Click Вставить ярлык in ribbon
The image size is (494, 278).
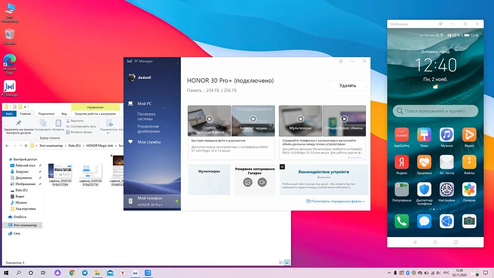[79, 132]
